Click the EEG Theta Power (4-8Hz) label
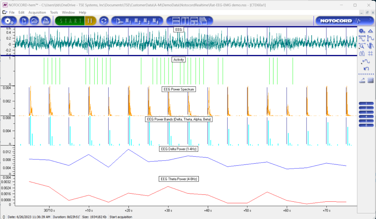The height and width of the screenshot is (219, 376). [x=179, y=179]
